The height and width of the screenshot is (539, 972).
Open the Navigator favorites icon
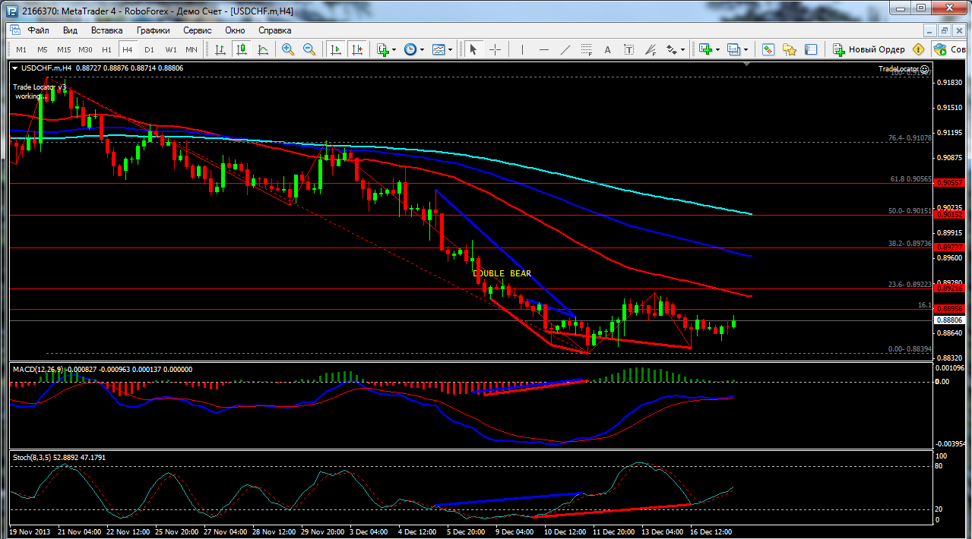(x=790, y=49)
